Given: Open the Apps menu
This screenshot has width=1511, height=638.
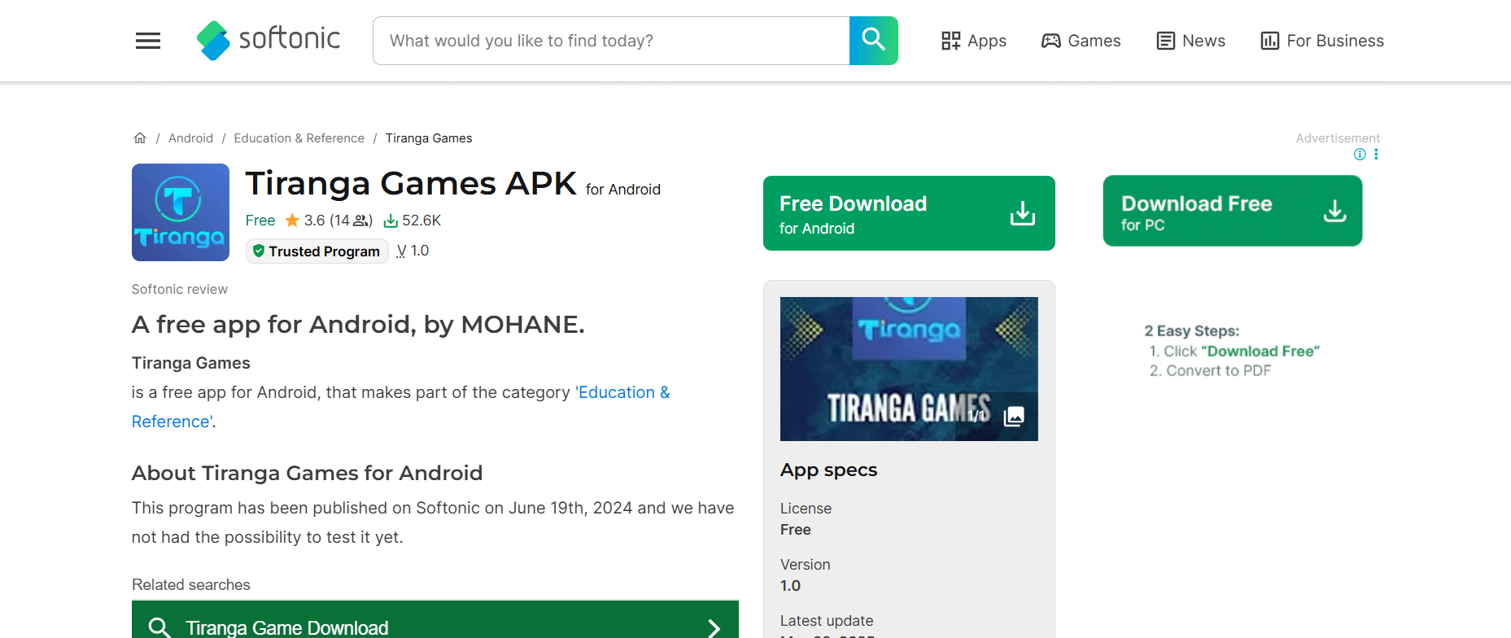Looking at the screenshot, I should (974, 41).
